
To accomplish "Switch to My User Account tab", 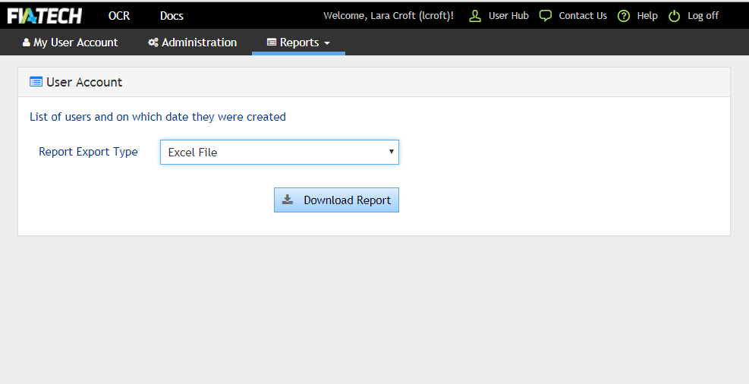I will coord(71,42).
